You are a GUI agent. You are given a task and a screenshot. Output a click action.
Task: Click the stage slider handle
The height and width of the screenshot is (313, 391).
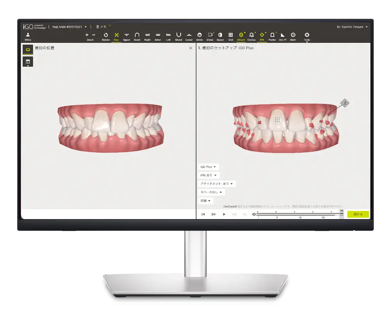[254, 215]
